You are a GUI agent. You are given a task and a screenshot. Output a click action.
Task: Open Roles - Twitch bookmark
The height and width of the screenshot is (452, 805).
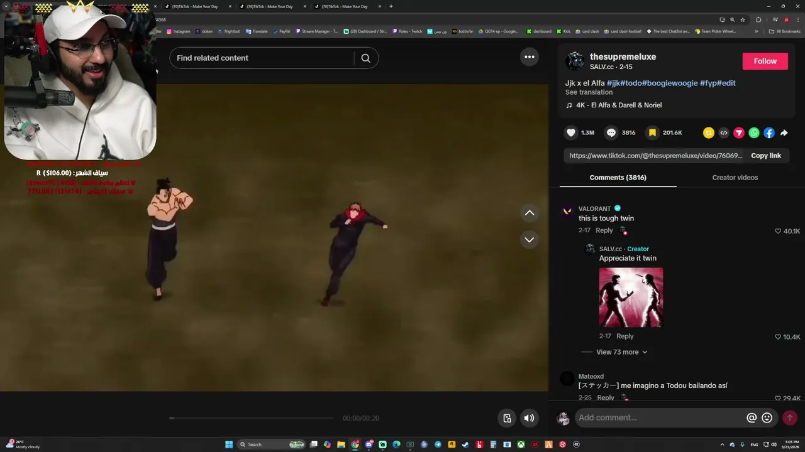click(408, 31)
